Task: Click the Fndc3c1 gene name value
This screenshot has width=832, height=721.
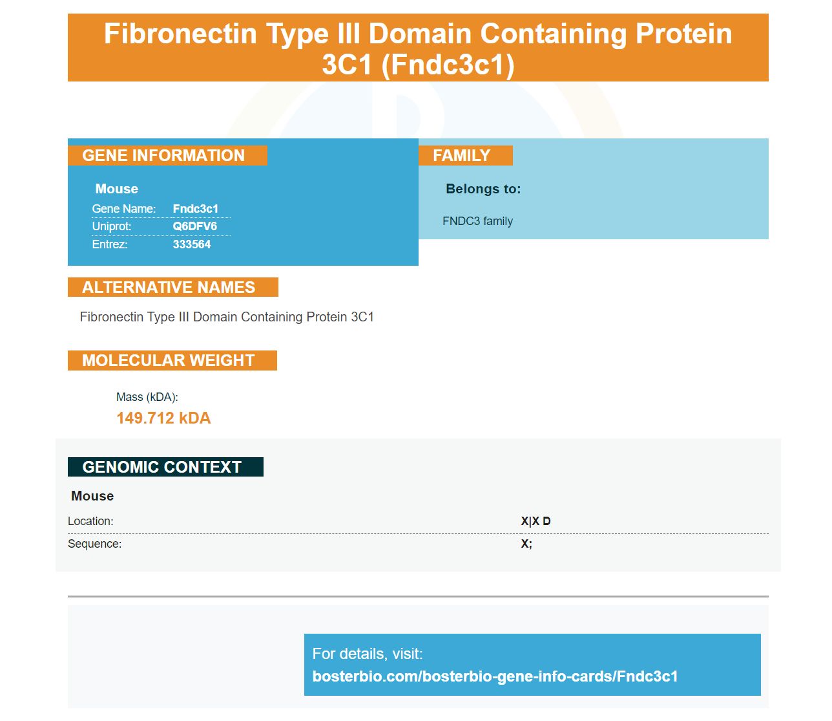Action: 196,209
